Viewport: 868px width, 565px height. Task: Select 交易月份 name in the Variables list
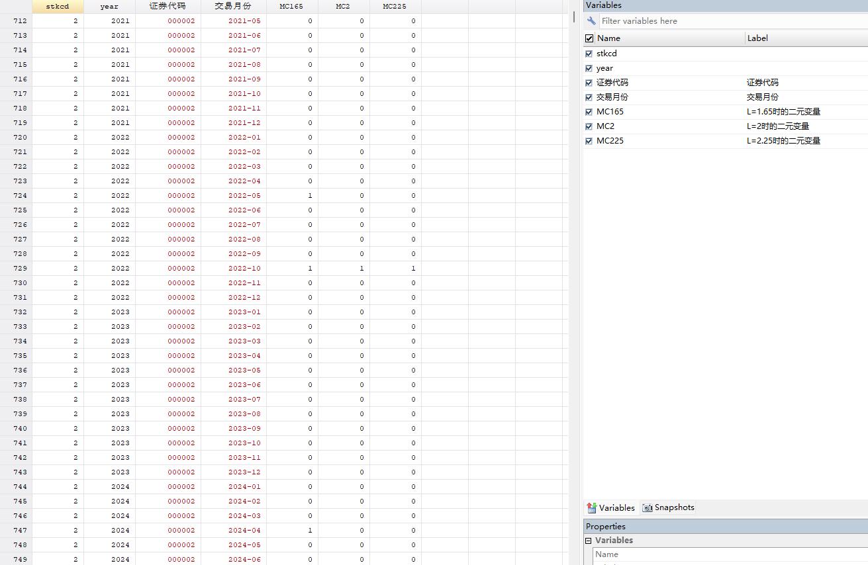pyautogui.click(x=612, y=97)
